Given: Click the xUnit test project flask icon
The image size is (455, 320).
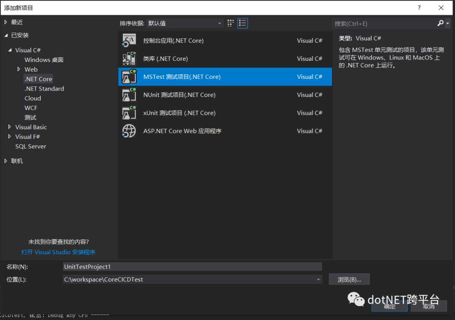Looking at the screenshot, I should click(x=129, y=113).
